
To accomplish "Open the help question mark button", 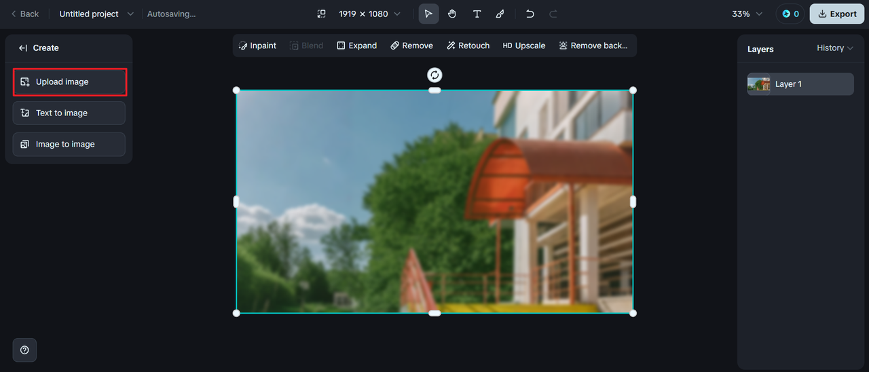I will (24, 350).
